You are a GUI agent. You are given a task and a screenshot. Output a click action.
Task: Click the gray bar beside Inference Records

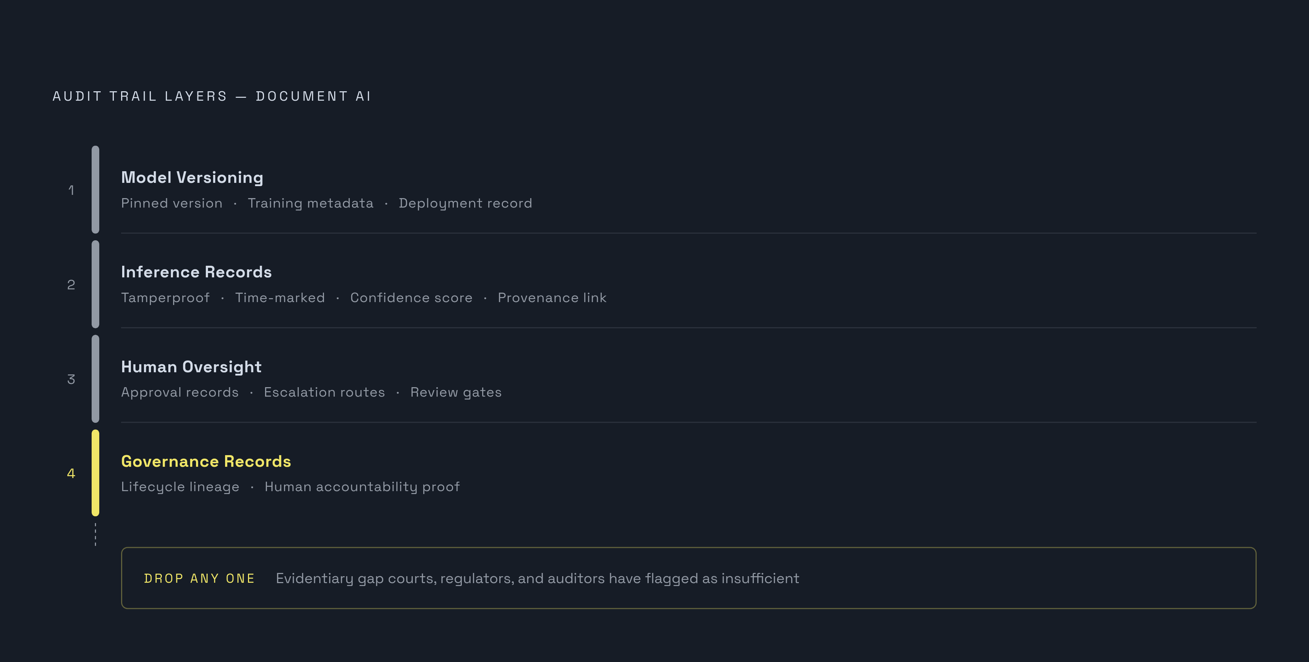96,284
